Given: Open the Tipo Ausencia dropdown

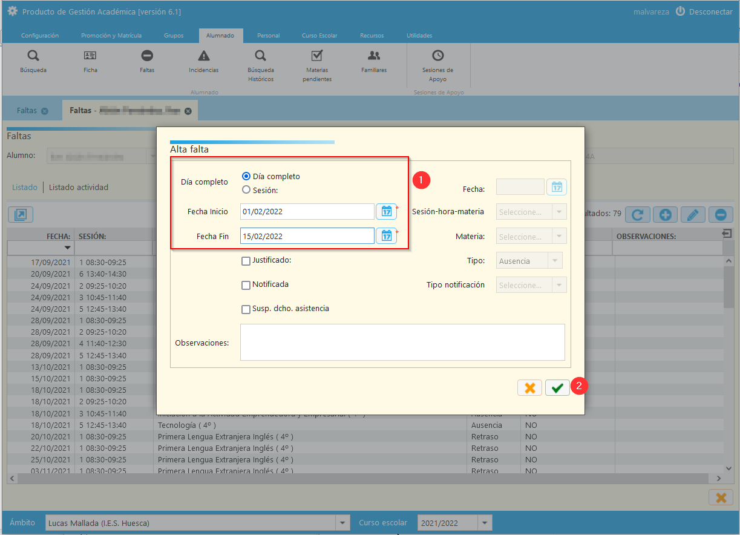Looking at the screenshot, I should click(529, 261).
